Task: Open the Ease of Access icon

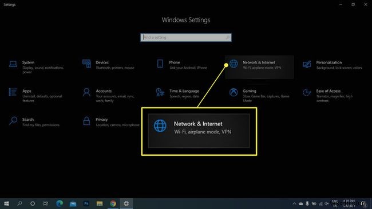Action: (x=307, y=92)
